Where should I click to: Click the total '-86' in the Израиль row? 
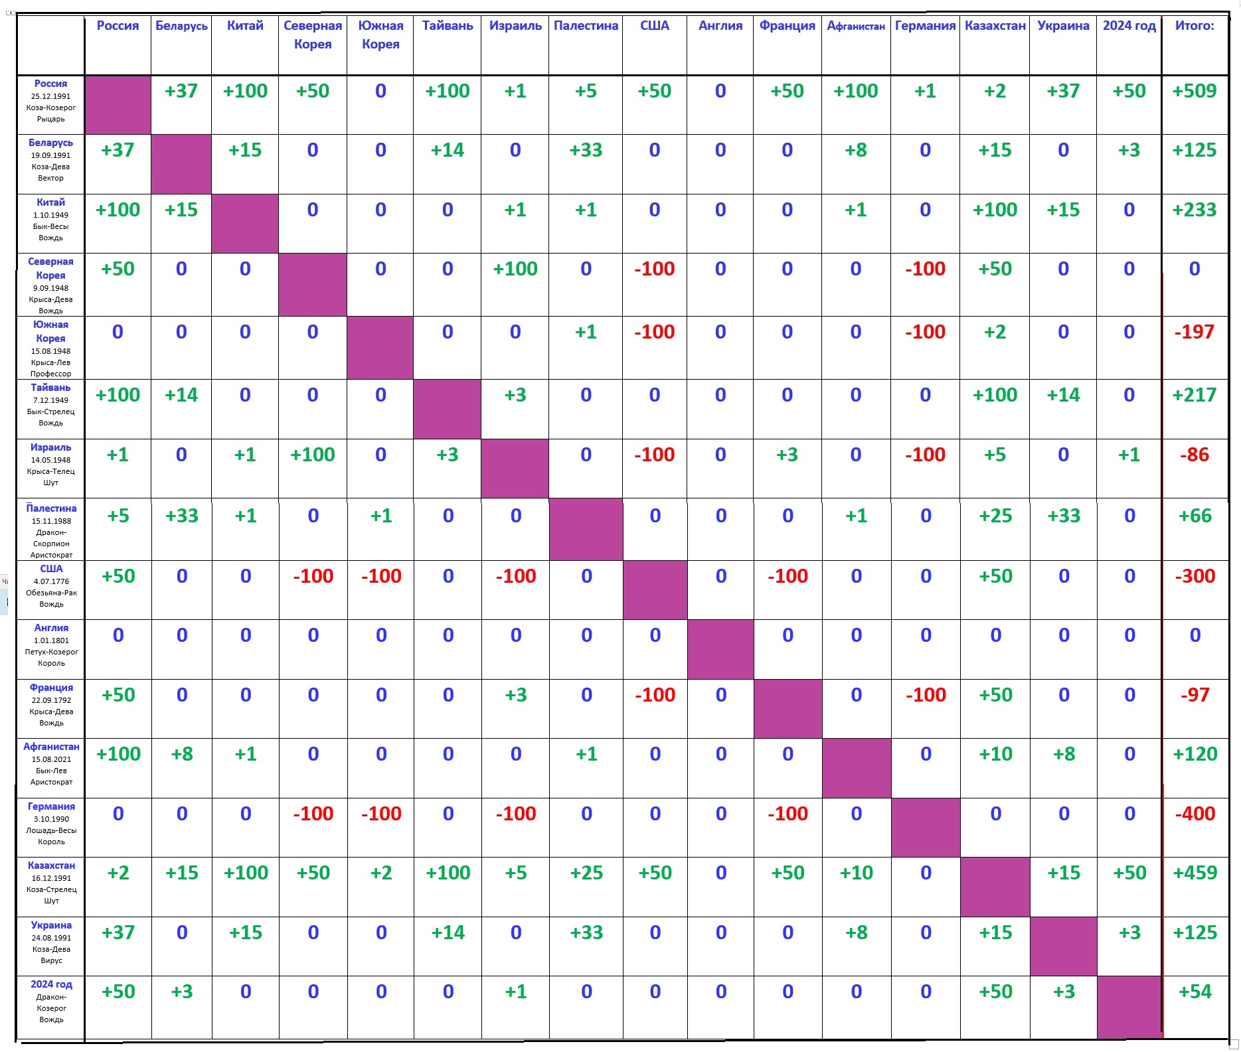pyautogui.click(x=1195, y=455)
